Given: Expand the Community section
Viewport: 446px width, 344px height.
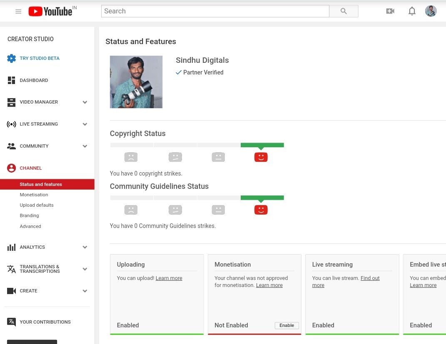Looking at the screenshot, I should (85, 146).
